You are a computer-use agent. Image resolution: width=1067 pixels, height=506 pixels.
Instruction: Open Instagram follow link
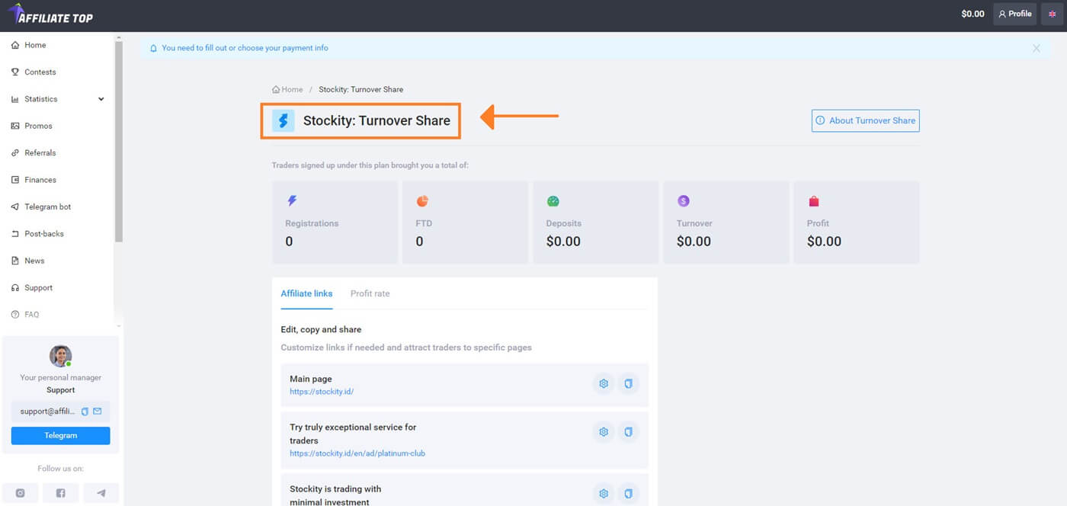coord(20,493)
